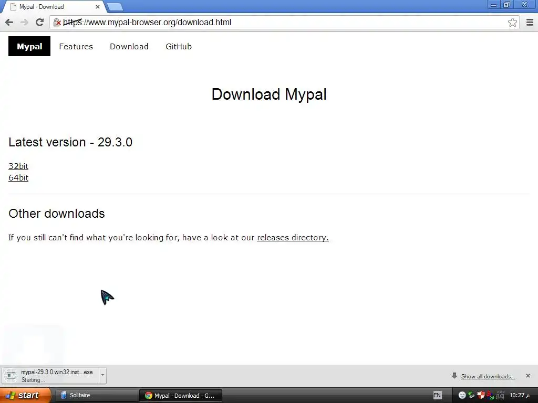Screen dimensions: 538x403
Task: Click the forward navigation arrow
Action: (24, 22)
